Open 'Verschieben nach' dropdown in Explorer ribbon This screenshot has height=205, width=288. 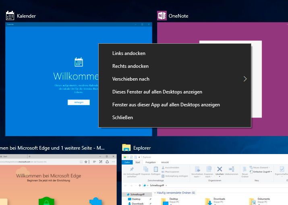tap(197, 172)
